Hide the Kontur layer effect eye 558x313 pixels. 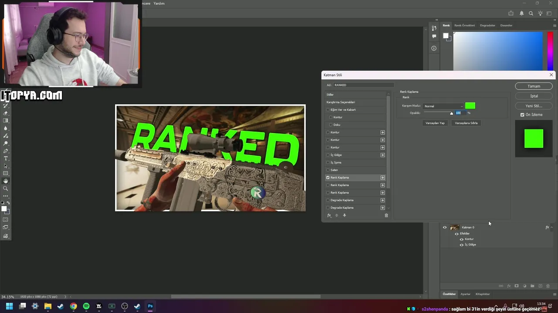(462, 239)
